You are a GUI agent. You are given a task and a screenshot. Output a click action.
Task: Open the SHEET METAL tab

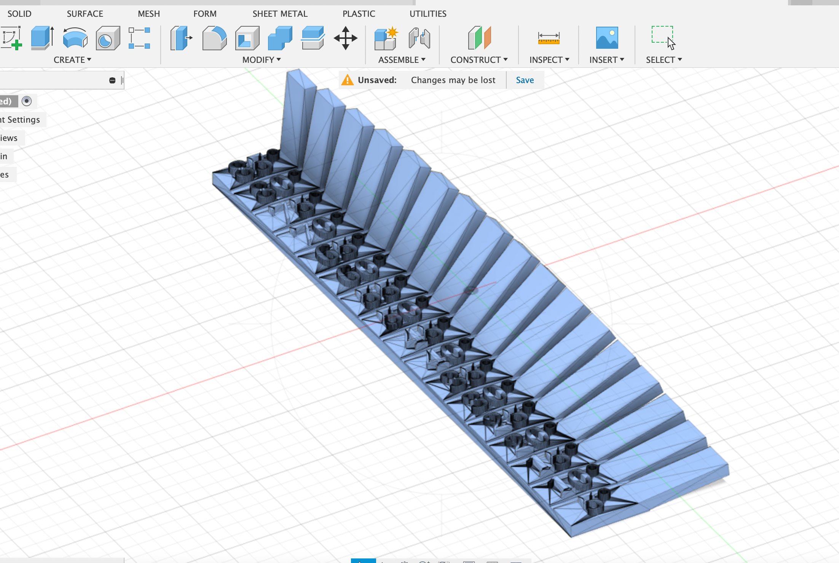click(x=280, y=14)
